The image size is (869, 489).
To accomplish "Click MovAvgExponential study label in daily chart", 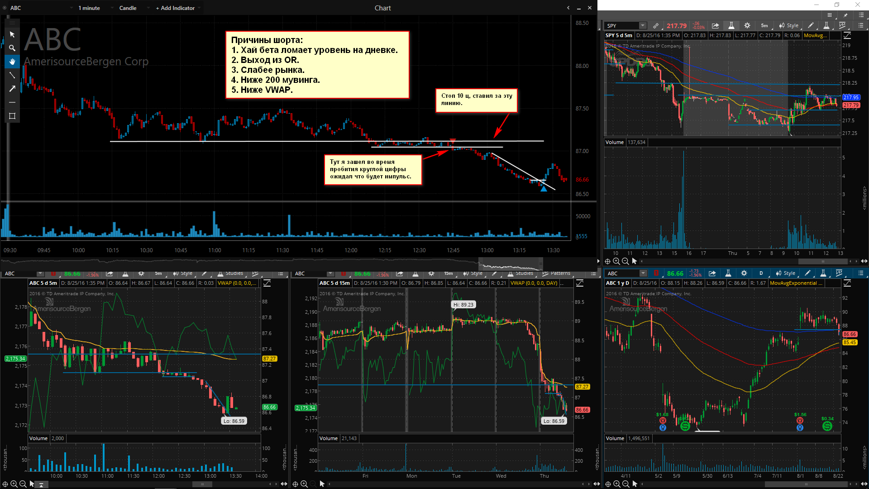I will tap(796, 283).
